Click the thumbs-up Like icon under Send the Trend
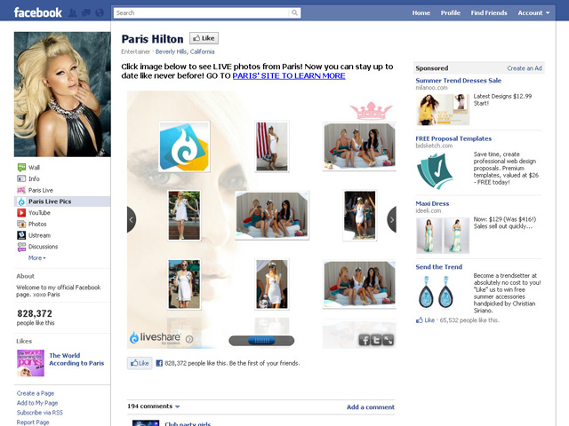This screenshot has height=426, width=569. (x=420, y=320)
